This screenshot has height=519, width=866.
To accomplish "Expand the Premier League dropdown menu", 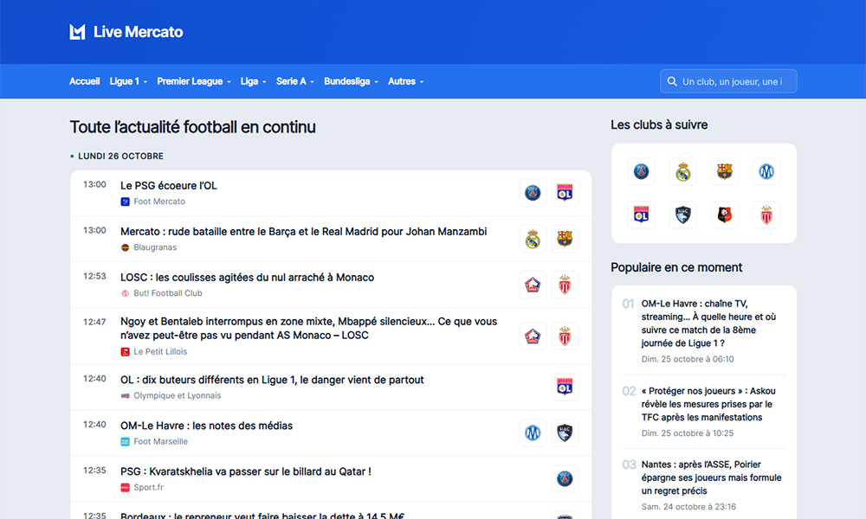I will (x=194, y=81).
